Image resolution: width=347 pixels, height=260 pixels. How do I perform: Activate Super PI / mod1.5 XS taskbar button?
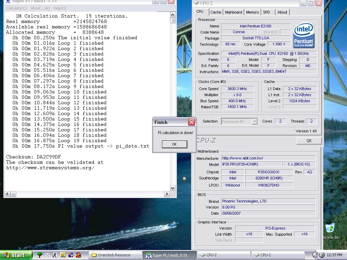[169, 255]
